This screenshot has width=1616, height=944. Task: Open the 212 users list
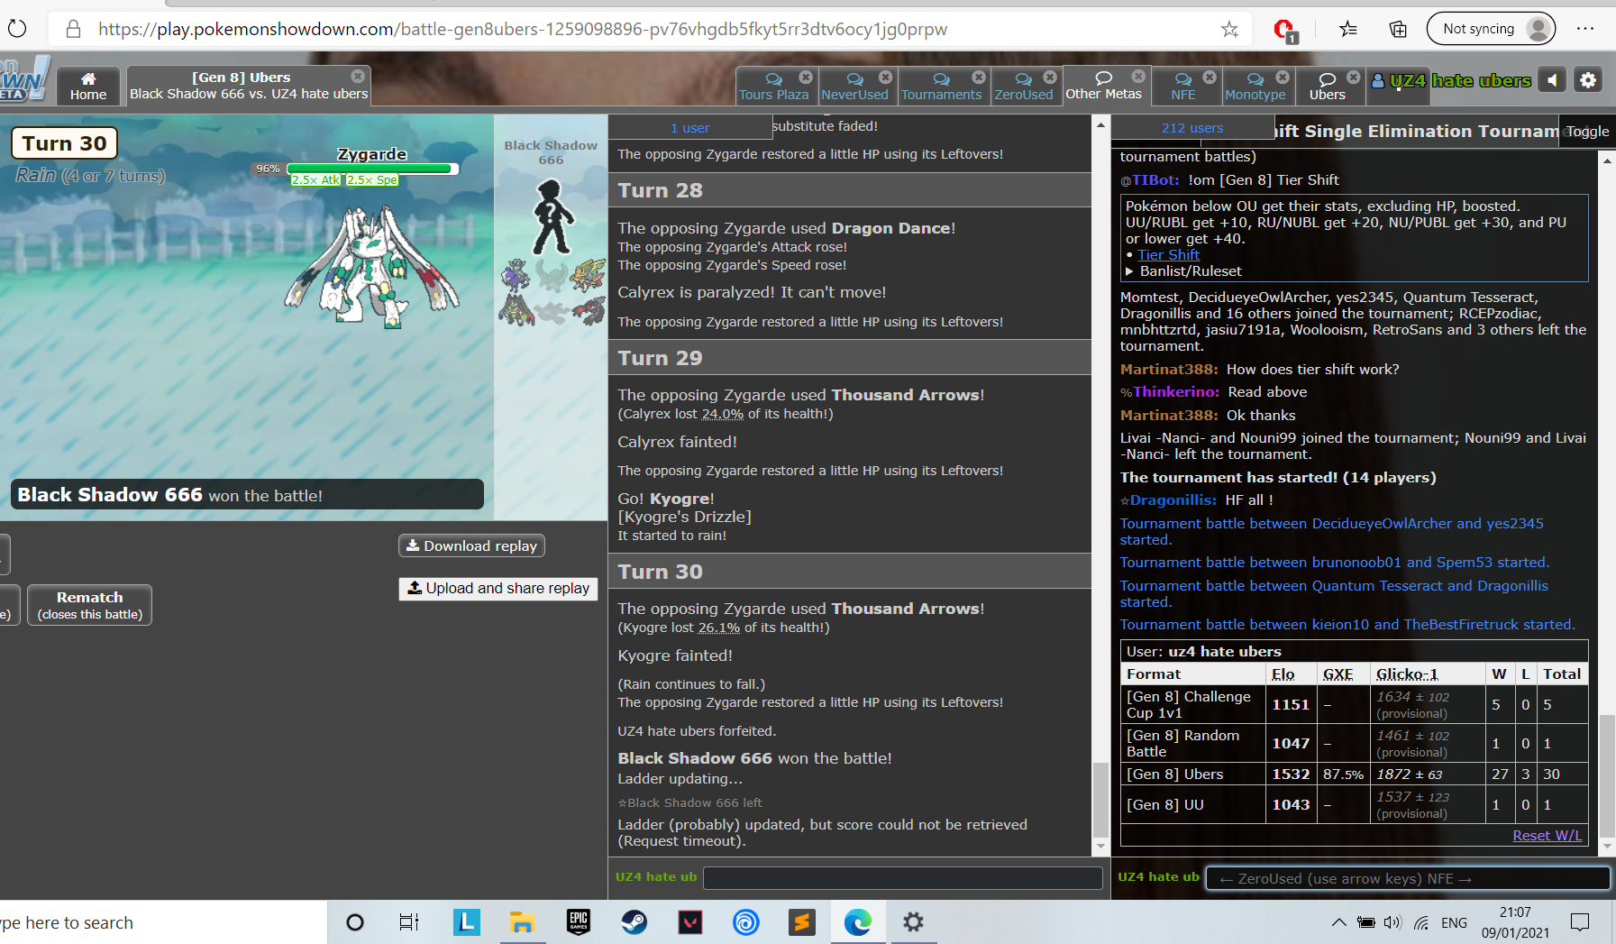point(1191,128)
